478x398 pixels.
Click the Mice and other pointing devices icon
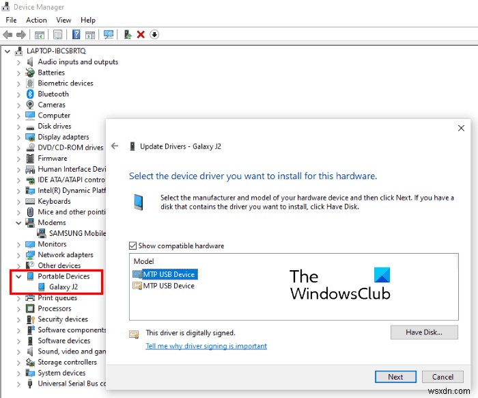30,212
